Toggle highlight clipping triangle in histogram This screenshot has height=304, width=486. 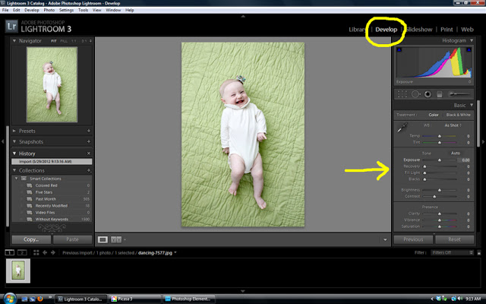[x=469, y=49]
